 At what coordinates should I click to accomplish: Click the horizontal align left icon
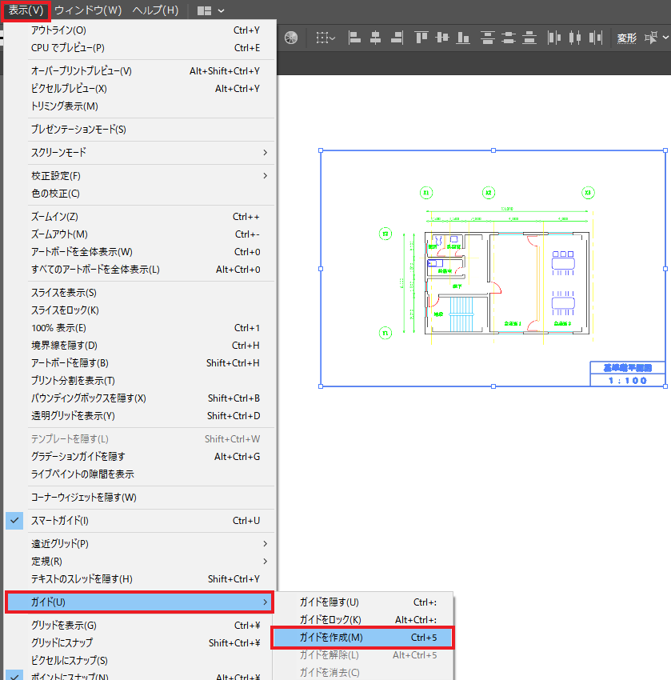pos(354,38)
